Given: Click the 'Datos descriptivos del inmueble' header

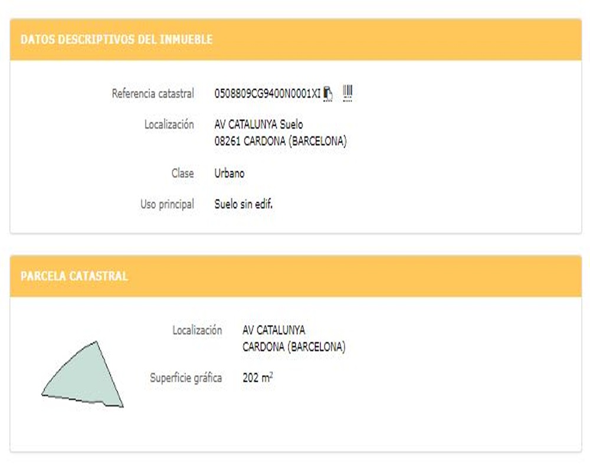Looking at the screenshot, I should coord(116,40).
